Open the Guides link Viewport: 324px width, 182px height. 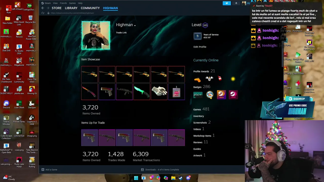[x=197, y=149]
